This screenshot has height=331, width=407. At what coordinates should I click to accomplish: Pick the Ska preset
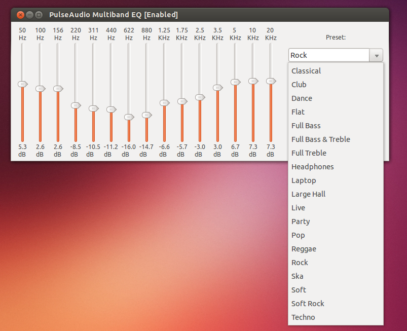tap(297, 276)
